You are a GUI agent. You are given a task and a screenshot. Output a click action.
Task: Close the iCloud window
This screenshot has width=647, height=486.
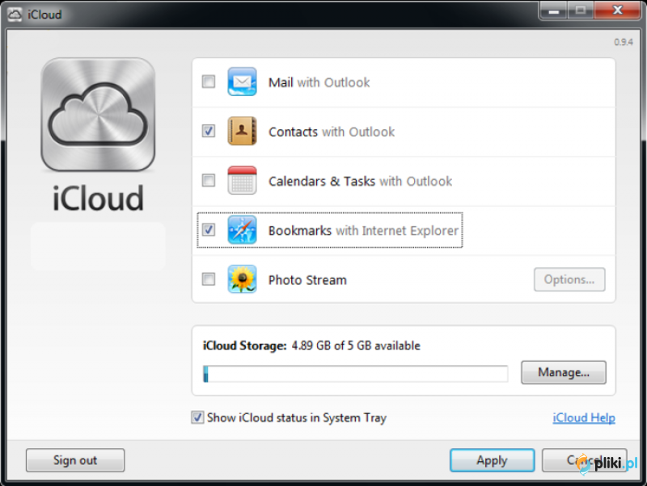617,10
